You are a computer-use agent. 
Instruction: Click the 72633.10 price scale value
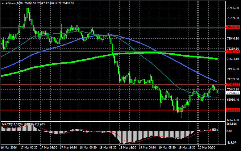[233, 59]
